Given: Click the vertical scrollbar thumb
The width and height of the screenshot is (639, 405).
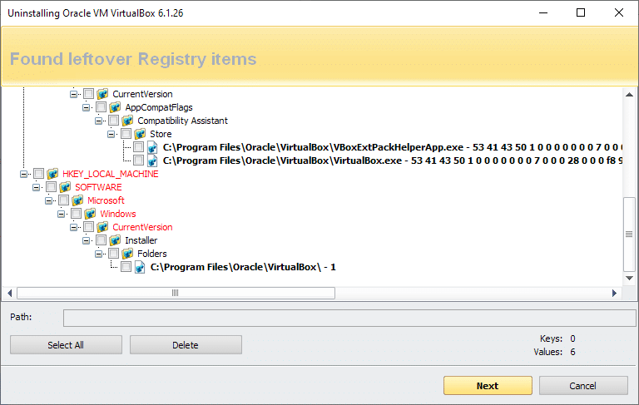Looking at the screenshot, I should click(x=629, y=235).
